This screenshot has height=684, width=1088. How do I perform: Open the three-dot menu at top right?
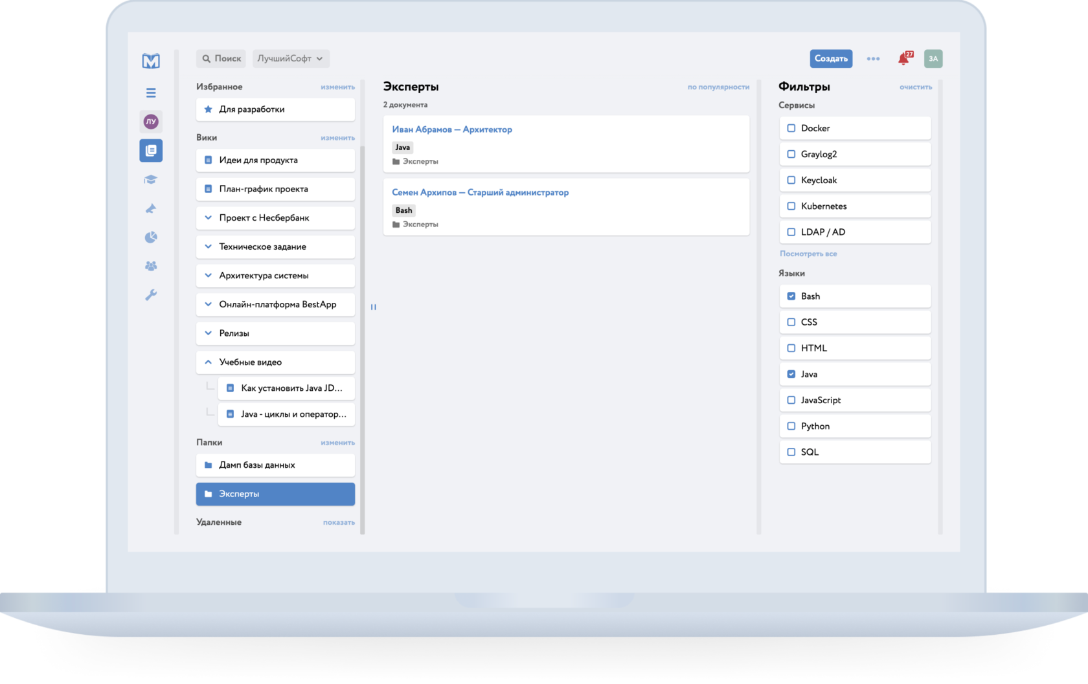[873, 58]
